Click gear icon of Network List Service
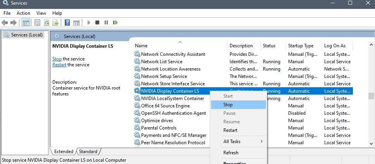375x164 pixels. pyautogui.click(x=137, y=61)
